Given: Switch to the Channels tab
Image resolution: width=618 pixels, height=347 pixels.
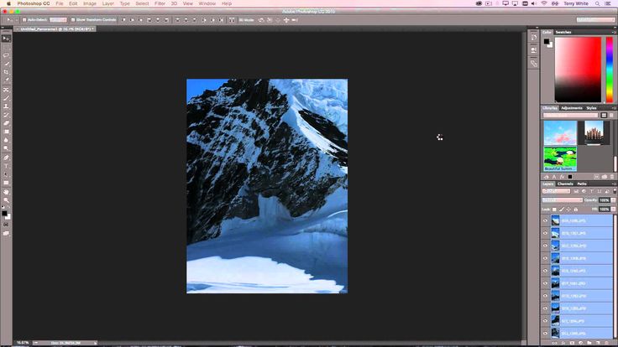Looking at the screenshot, I should click(564, 184).
